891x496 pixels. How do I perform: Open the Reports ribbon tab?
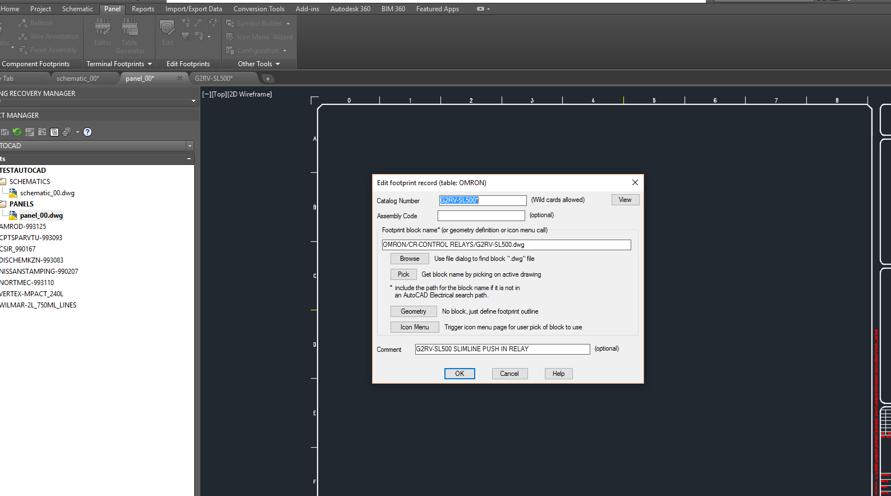pos(143,9)
